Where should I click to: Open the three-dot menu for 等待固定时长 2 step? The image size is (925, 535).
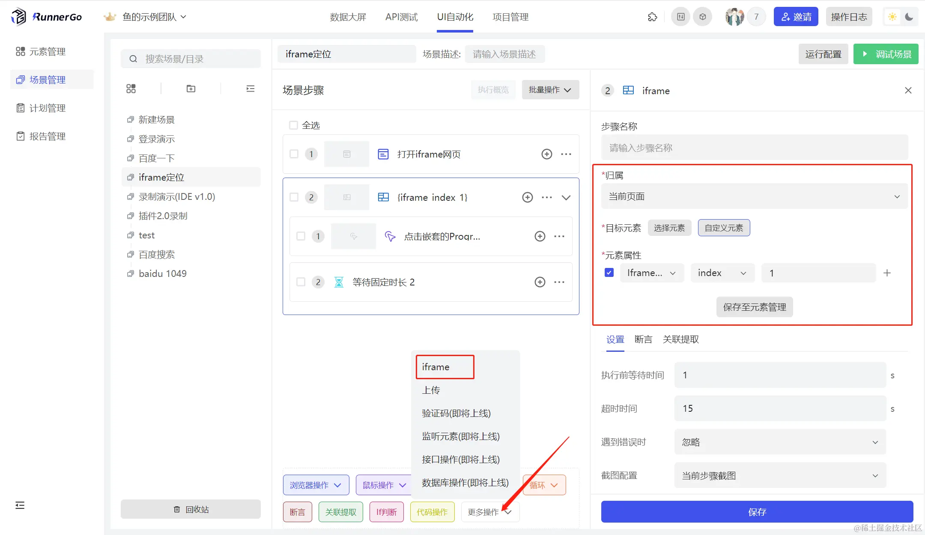click(559, 282)
